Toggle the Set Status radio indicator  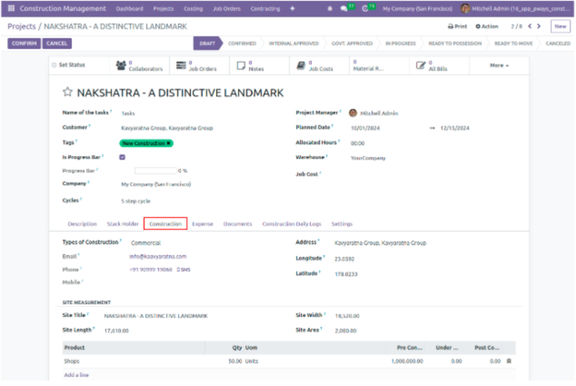coord(54,65)
